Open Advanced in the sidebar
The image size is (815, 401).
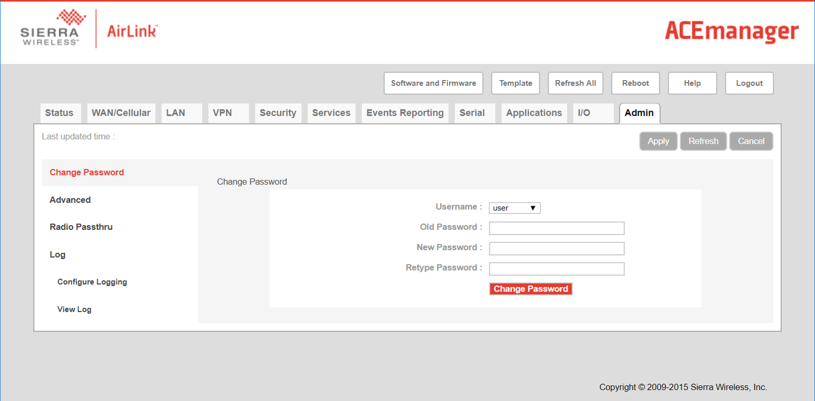point(70,200)
